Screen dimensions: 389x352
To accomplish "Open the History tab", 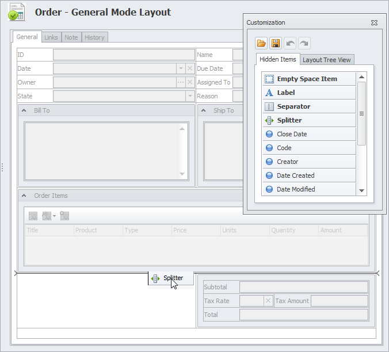I will [94, 37].
